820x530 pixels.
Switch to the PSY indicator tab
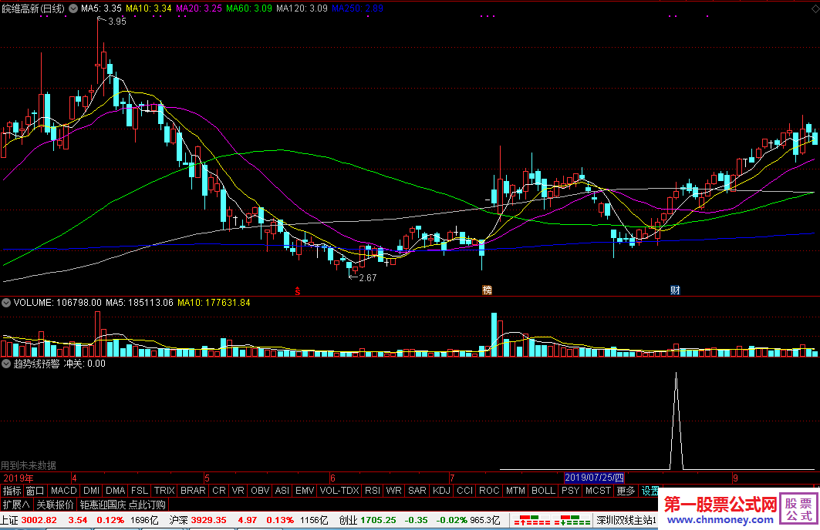point(571,491)
